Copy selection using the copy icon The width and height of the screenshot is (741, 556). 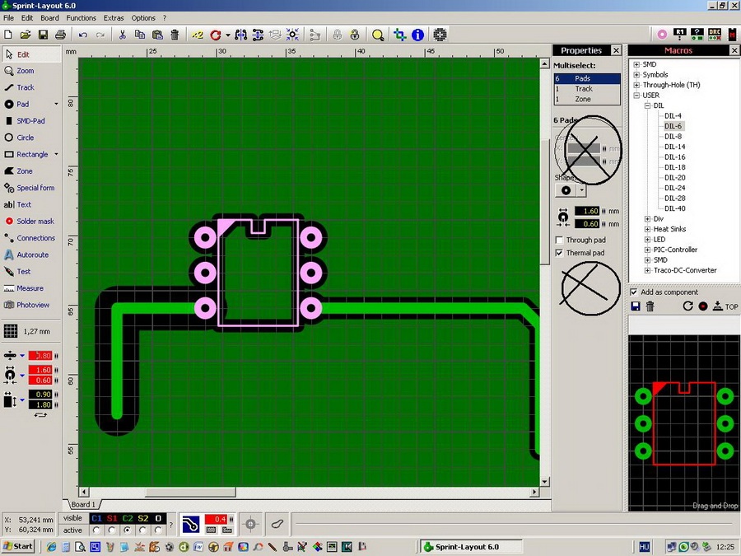(x=140, y=35)
